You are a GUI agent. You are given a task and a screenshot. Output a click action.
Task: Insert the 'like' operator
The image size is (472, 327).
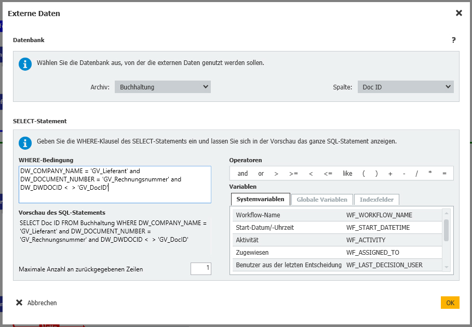(x=347, y=174)
